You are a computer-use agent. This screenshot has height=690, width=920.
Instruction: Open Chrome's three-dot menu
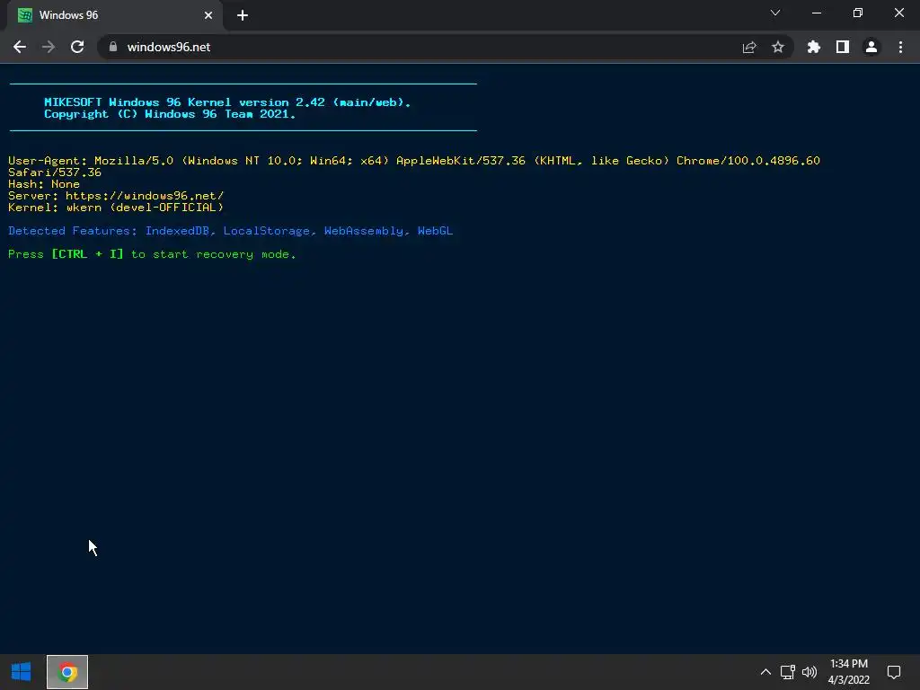coord(900,47)
